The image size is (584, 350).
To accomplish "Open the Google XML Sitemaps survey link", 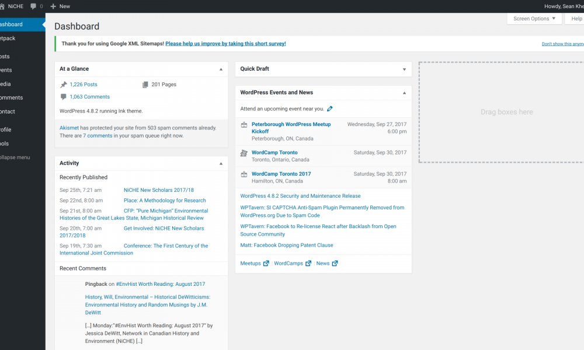I will (225, 44).
